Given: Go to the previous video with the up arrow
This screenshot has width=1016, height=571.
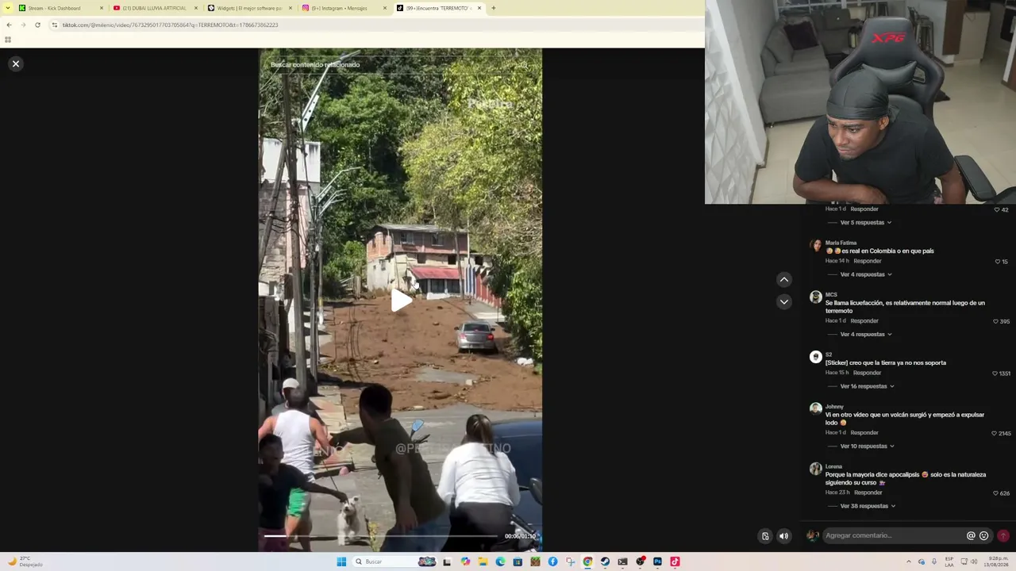Looking at the screenshot, I should point(784,279).
